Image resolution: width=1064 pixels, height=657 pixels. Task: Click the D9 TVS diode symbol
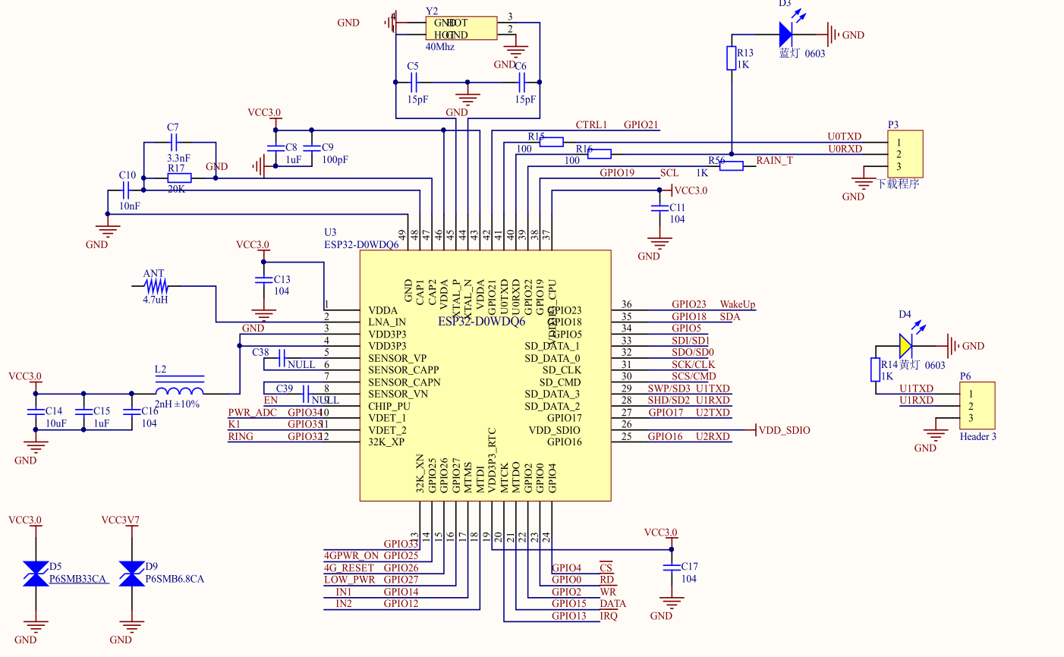click(131, 574)
